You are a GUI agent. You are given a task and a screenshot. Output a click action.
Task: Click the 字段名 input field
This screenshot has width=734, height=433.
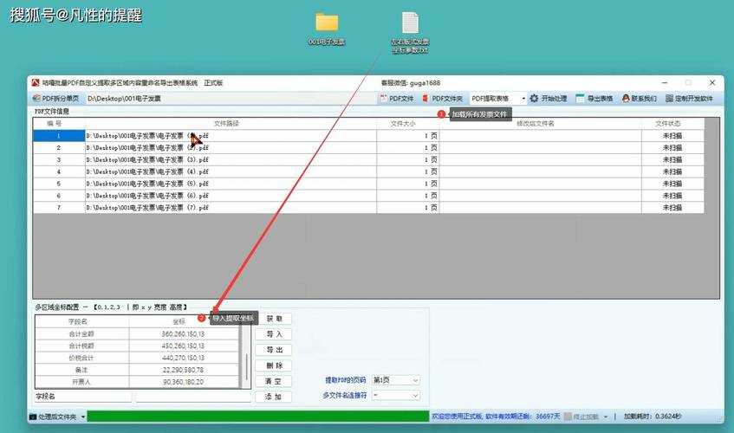pyautogui.click(x=82, y=397)
